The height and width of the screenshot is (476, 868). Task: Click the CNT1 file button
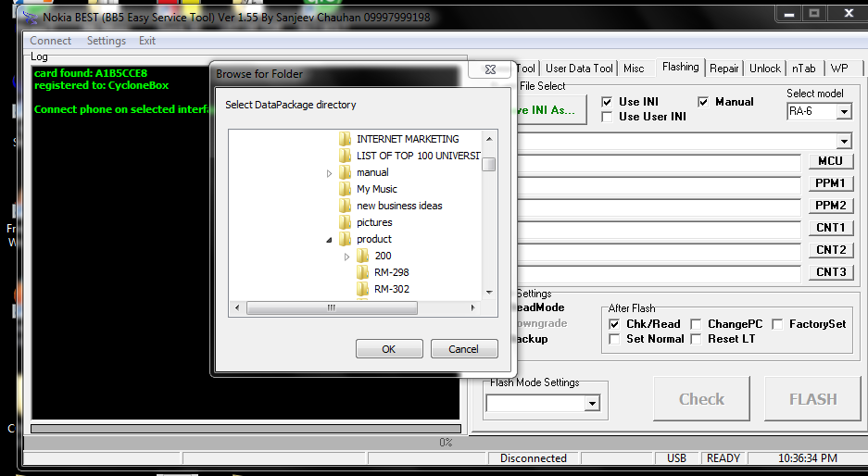pyautogui.click(x=830, y=228)
